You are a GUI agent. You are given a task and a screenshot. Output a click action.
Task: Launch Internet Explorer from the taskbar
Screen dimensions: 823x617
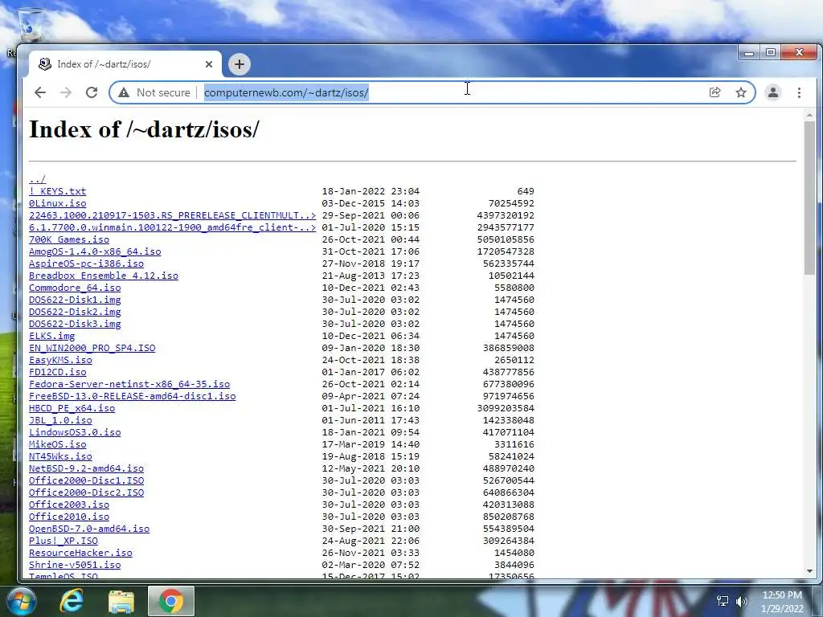(72, 601)
